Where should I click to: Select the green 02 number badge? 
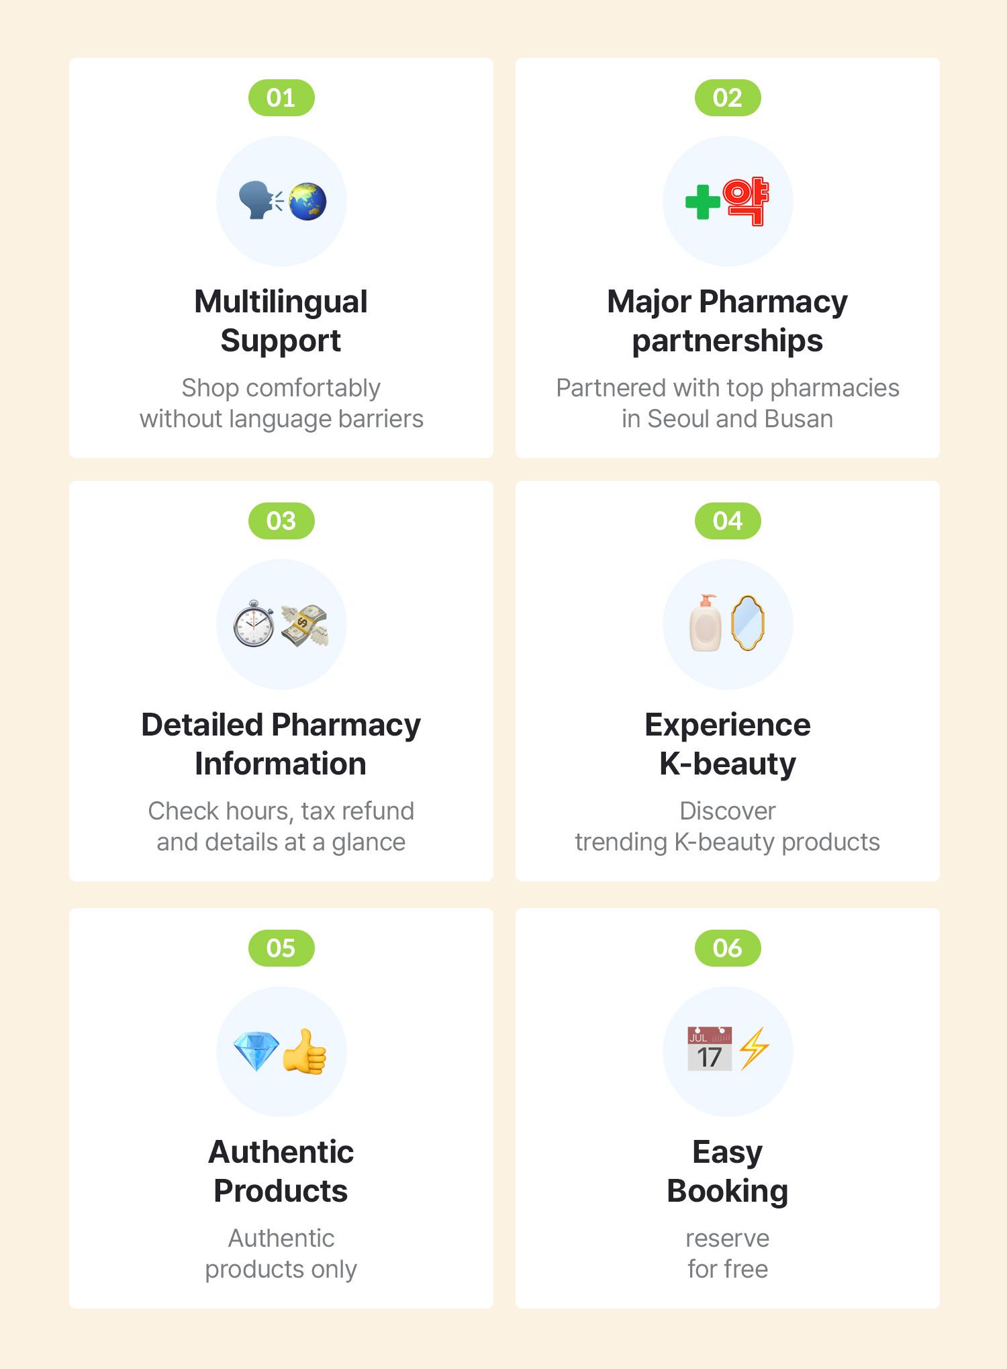pos(727,98)
